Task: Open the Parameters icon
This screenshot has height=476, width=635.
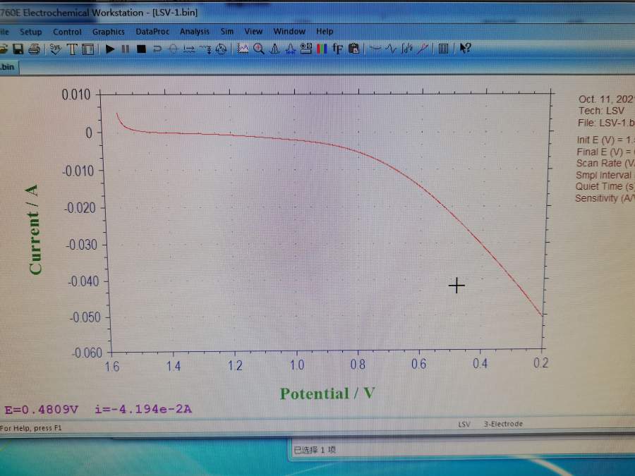Action: [x=87, y=49]
